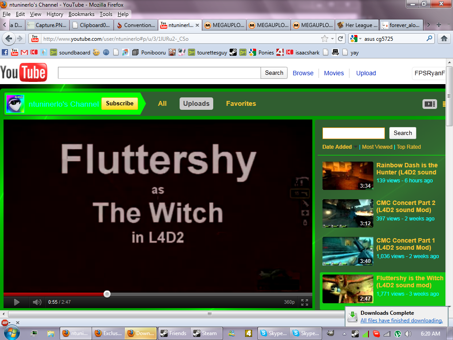Sort videos by Top Rated

pos(408,147)
